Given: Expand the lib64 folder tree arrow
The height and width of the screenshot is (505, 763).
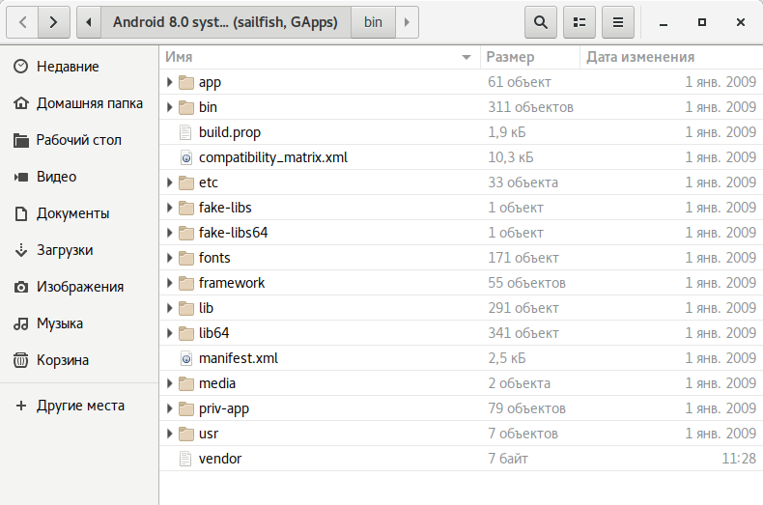Looking at the screenshot, I should (169, 333).
